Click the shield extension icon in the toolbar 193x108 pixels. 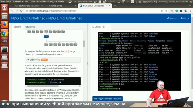coord(172,11)
